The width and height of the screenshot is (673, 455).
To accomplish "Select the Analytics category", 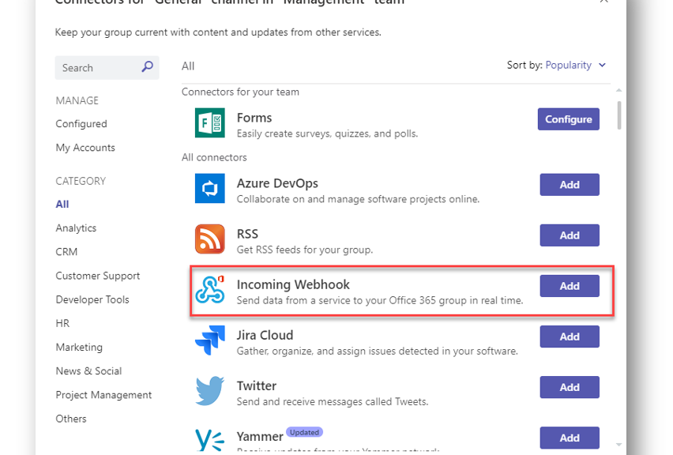I will click(x=76, y=228).
